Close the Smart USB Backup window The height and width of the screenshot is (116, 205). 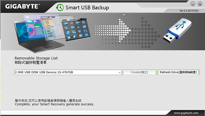(x=200, y=4)
